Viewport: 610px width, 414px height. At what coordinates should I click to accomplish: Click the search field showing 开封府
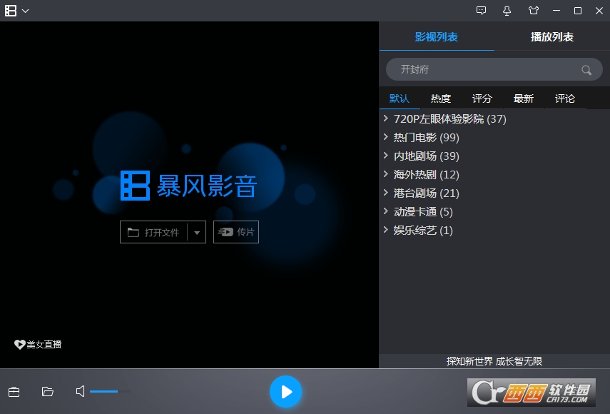(x=485, y=70)
